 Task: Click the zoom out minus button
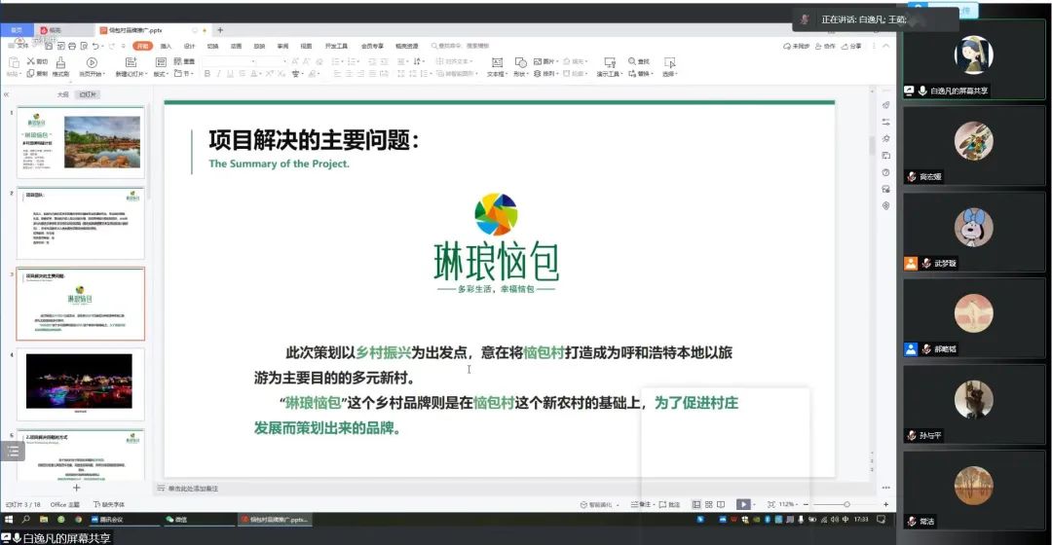[806, 504]
